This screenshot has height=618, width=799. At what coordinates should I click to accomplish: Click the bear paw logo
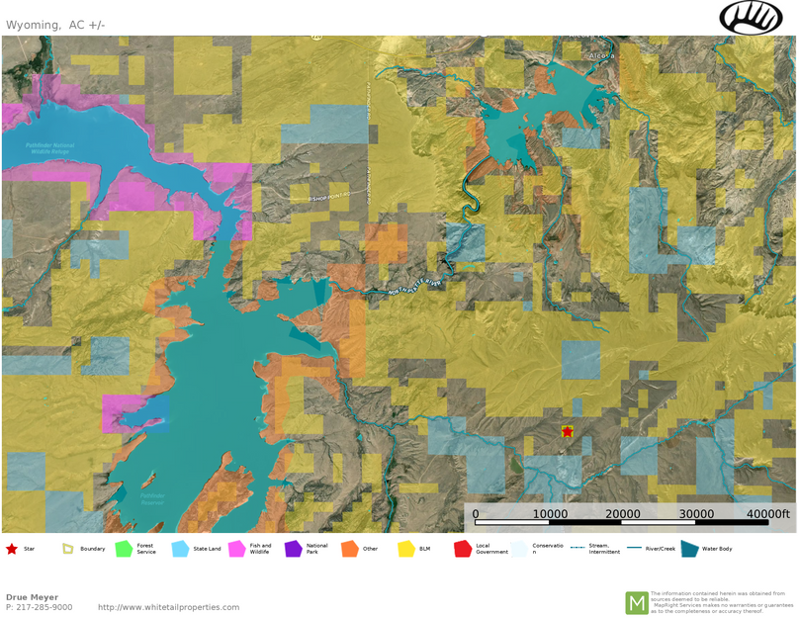pos(751,18)
